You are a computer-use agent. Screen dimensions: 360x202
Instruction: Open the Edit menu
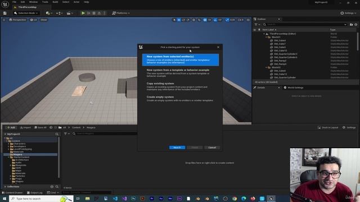point(22,2)
